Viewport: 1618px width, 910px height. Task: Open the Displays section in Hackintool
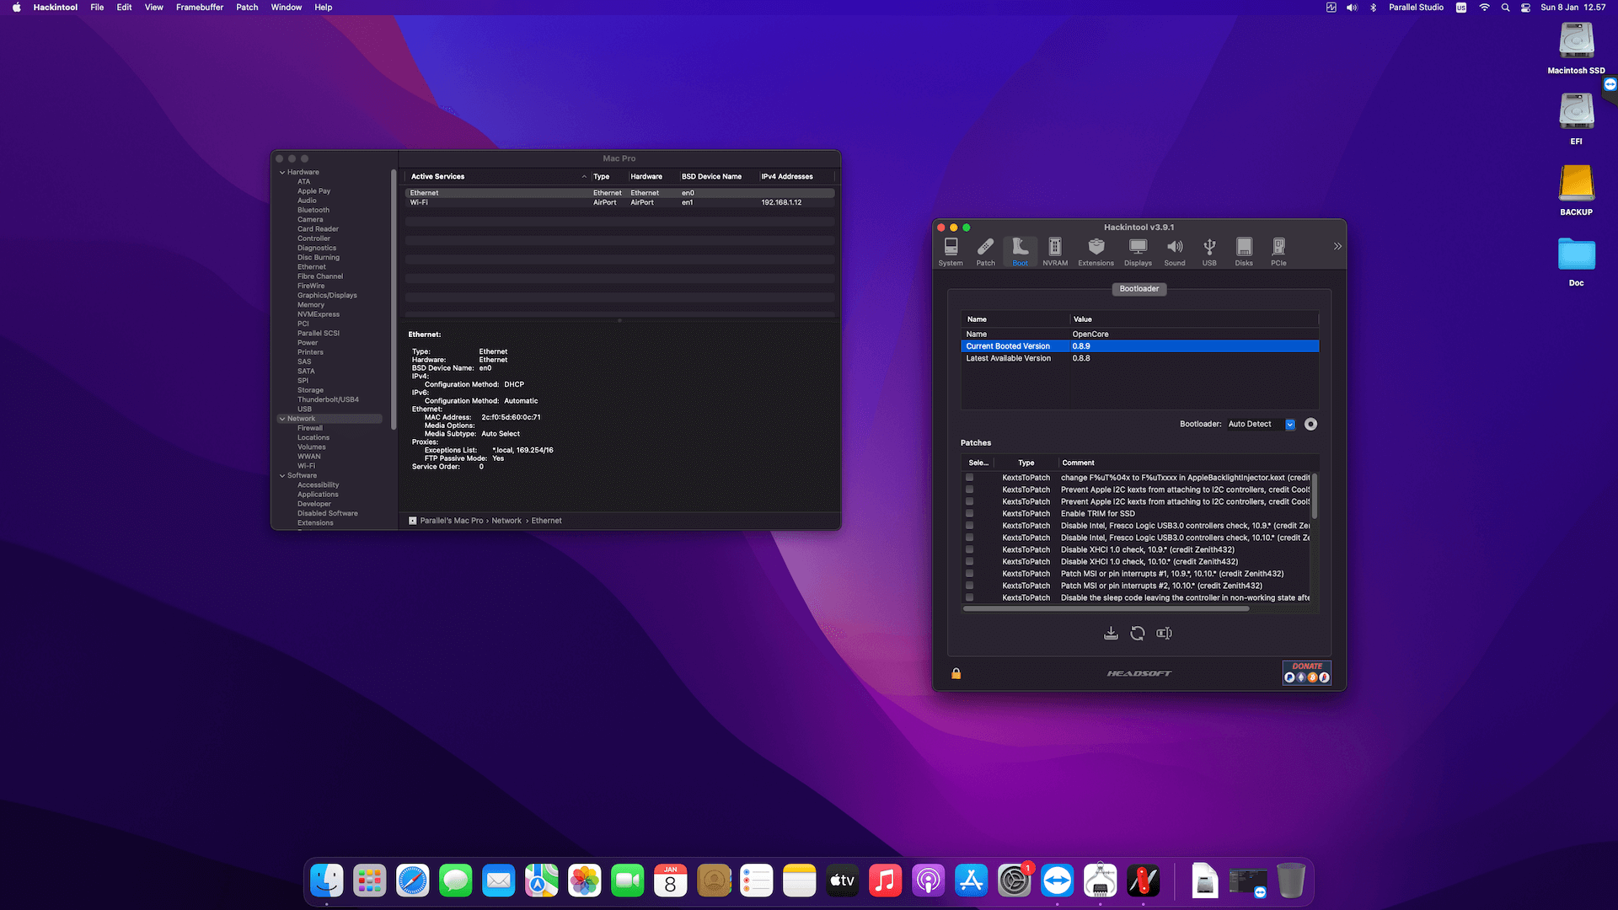[x=1138, y=251]
